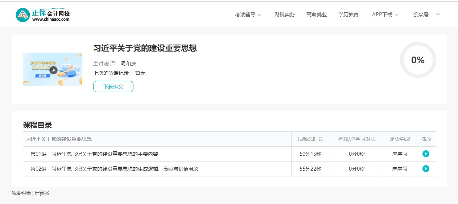Play lecture 第02讲 using its play icon
Image resolution: width=458 pixels, height=204 pixels.
426,169
